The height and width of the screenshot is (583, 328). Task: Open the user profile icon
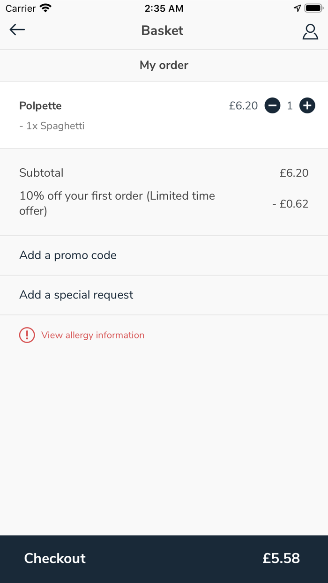[x=310, y=31]
